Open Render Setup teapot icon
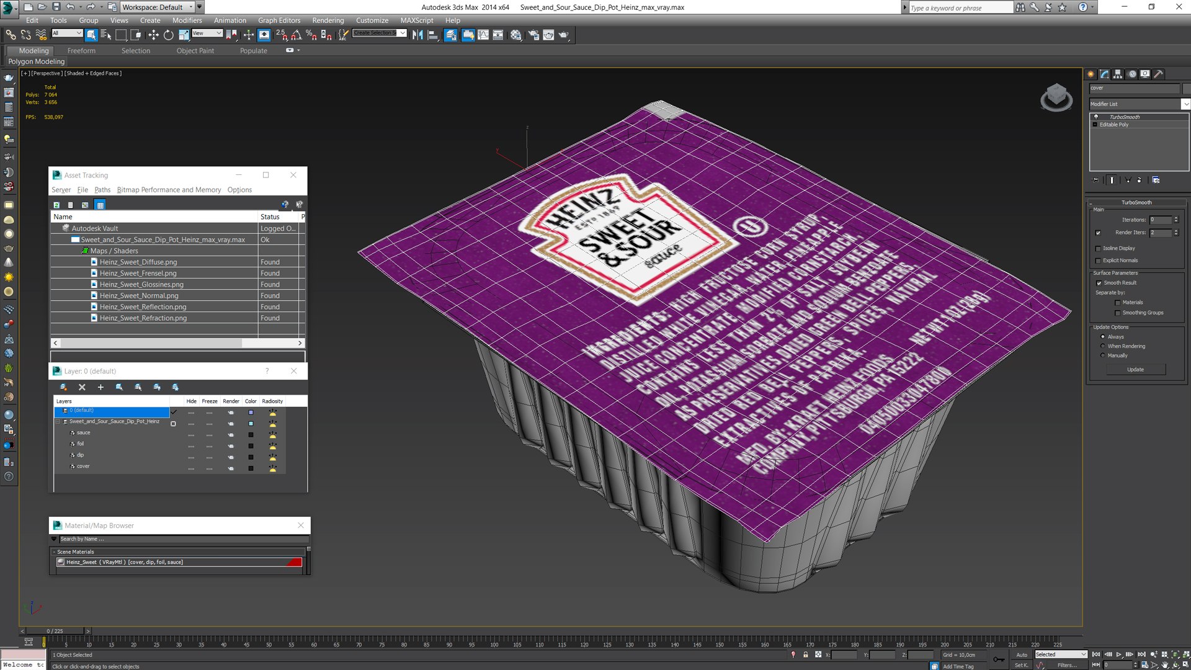The height and width of the screenshot is (670, 1191). (533, 35)
